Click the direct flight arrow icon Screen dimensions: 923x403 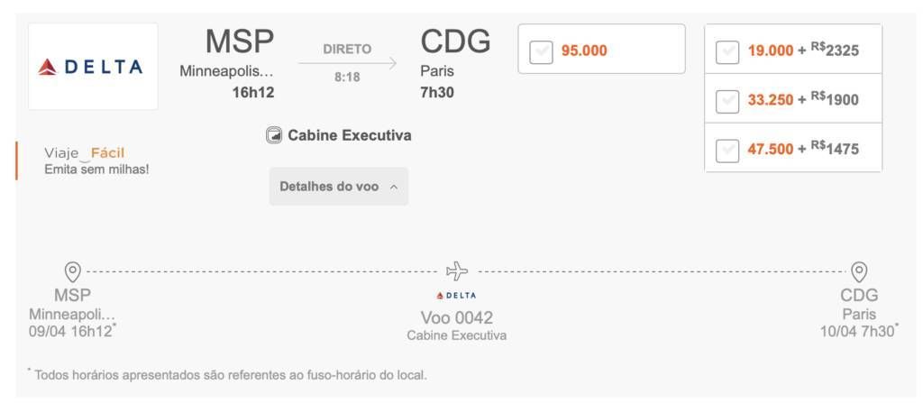tap(347, 63)
